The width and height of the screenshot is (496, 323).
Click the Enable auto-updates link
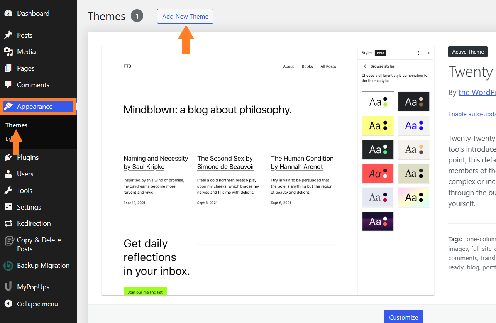click(x=472, y=114)
